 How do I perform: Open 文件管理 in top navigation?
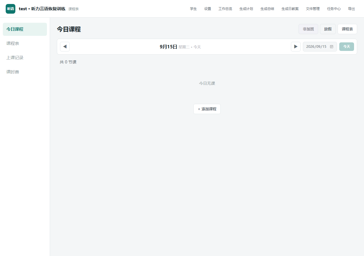(313, 9)
